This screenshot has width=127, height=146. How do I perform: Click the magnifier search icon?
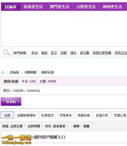7,52
